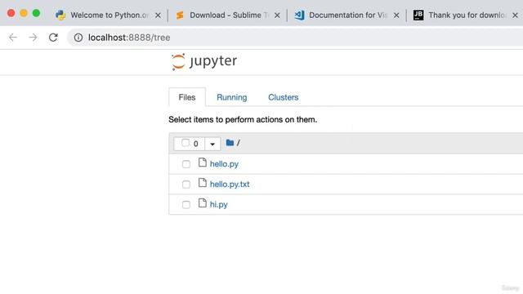Switch to Welcome to Python.org browser tab
523x294 pixels.
pyautogui.click(x=109, y=15)
